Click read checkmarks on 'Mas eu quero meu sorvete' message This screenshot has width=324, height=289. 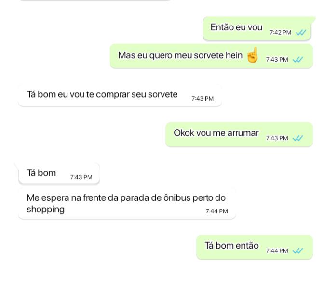pyautogui.click(x=297, y=60)
